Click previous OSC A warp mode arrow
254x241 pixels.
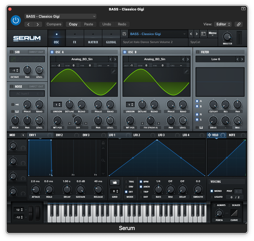tap(70, 124)
